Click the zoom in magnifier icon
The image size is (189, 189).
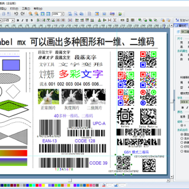pos(30,14)
